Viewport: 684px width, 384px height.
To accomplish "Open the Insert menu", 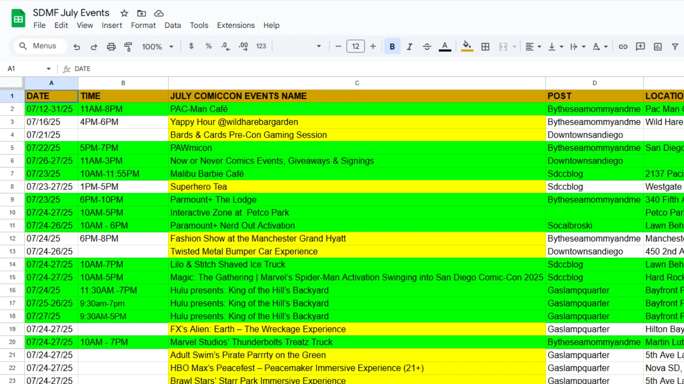I will (x=112, y=25).
